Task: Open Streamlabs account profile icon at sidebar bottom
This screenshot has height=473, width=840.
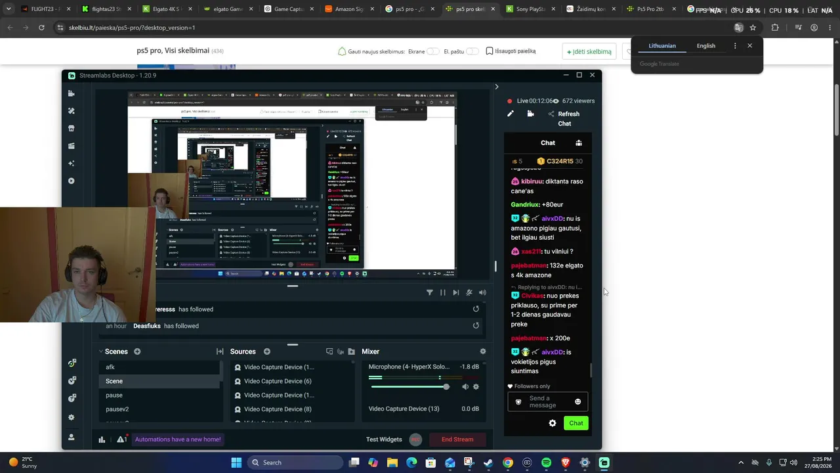Action: click(71, 437)
